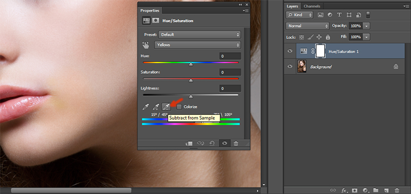Click the lower hue range color bar
411x194 pixels.
pyautogui.click(x=191, y=124)
